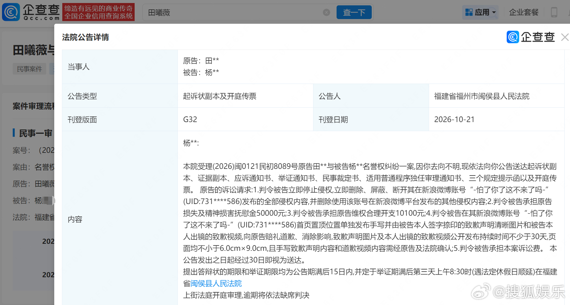
Task: Click the 刊登版面 row label
Action: point(82,119)
